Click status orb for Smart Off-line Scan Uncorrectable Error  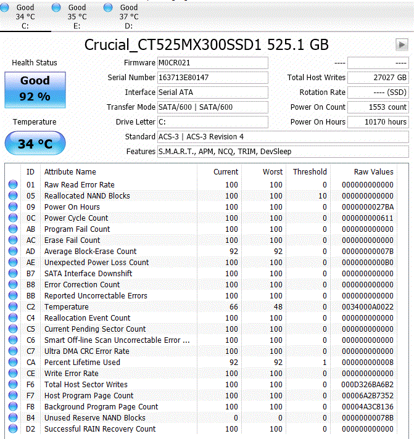[x=13, y=340]
